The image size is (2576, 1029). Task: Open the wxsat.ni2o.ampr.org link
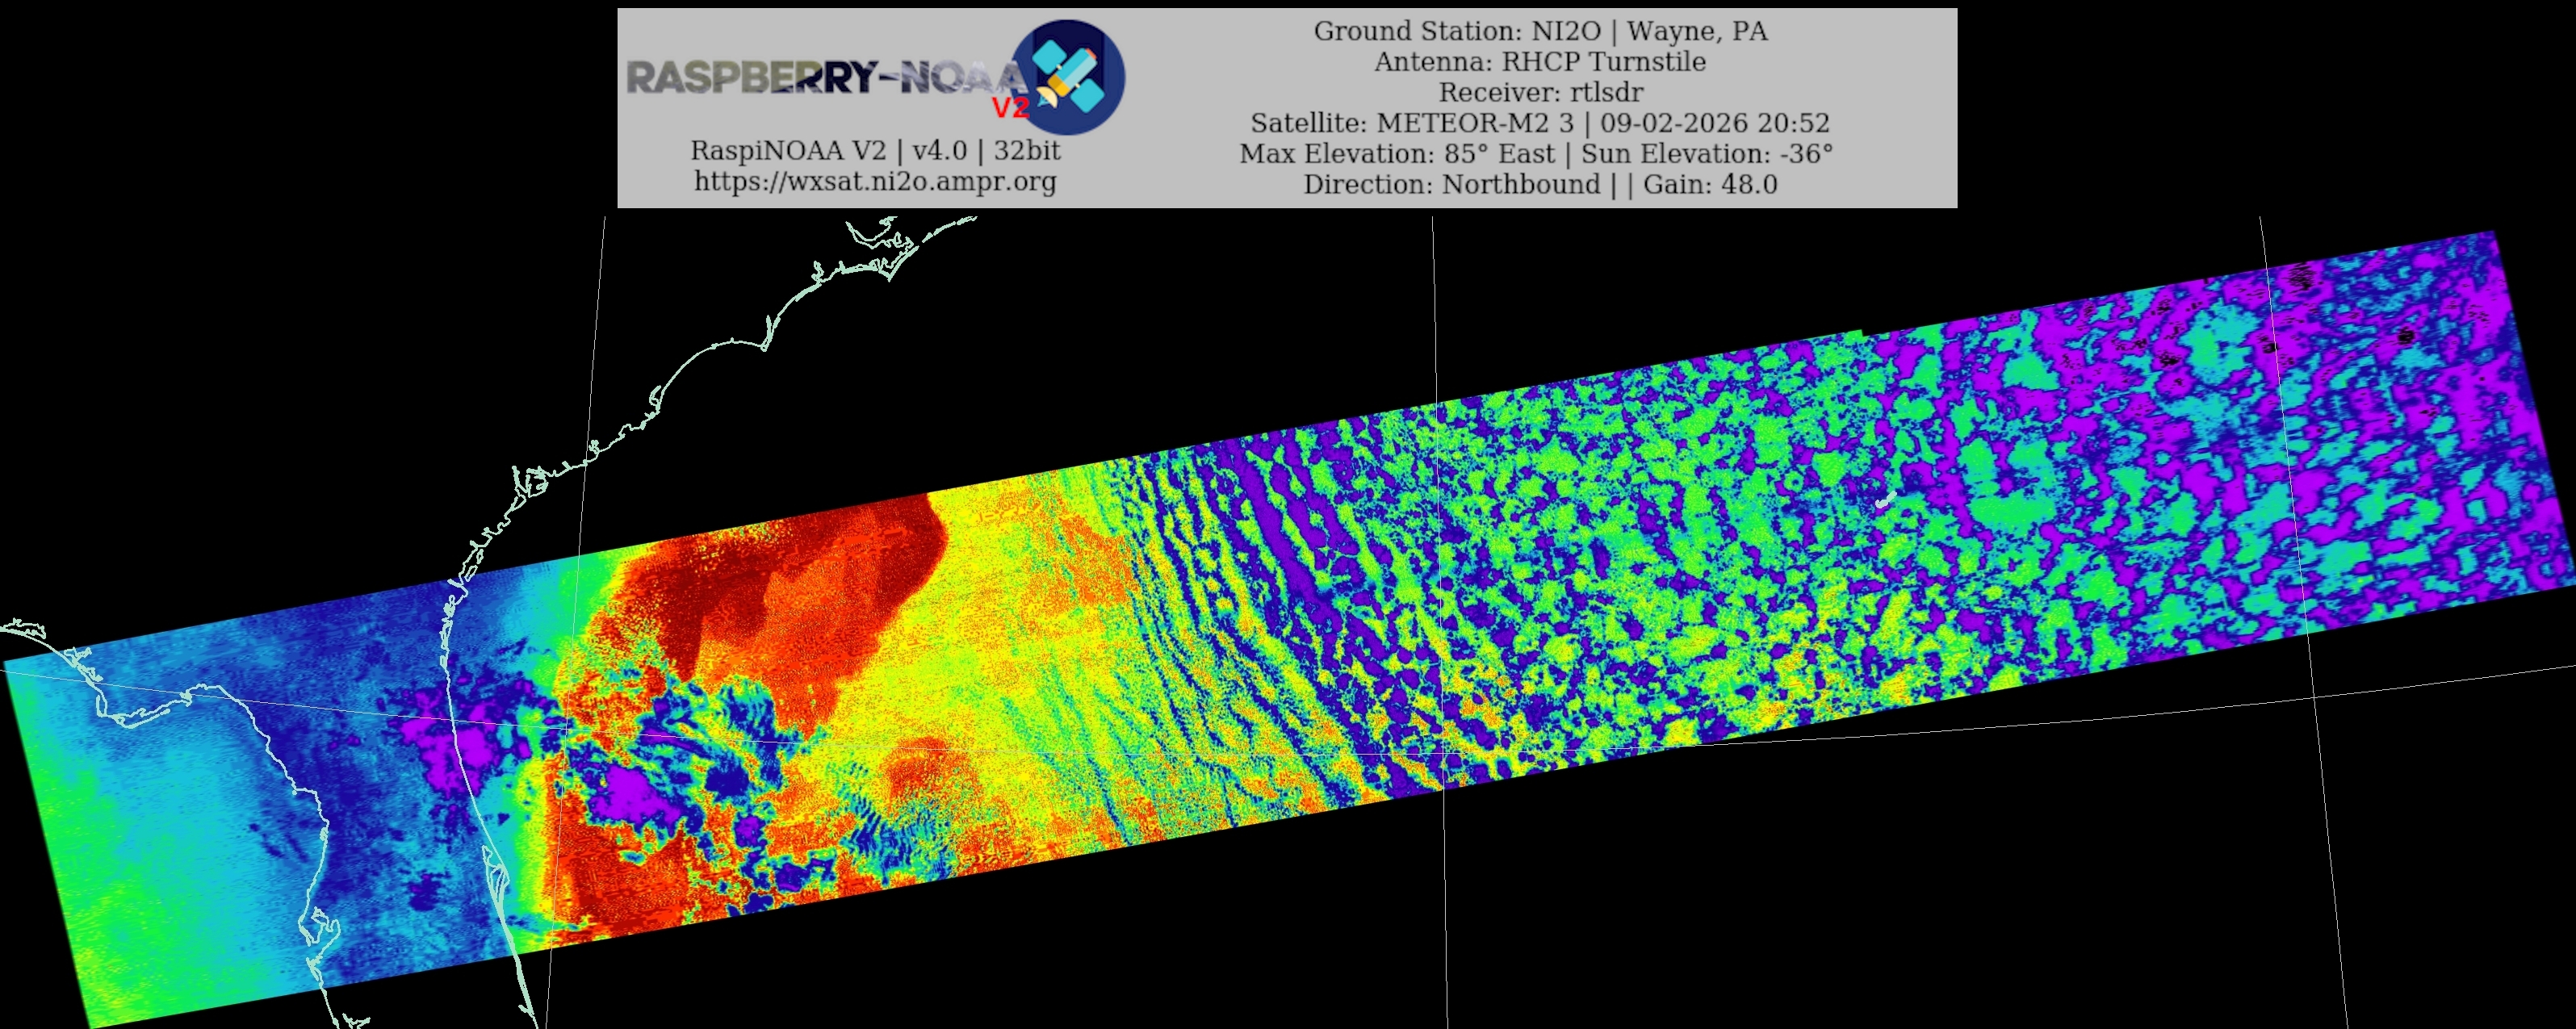coord(875,181)
